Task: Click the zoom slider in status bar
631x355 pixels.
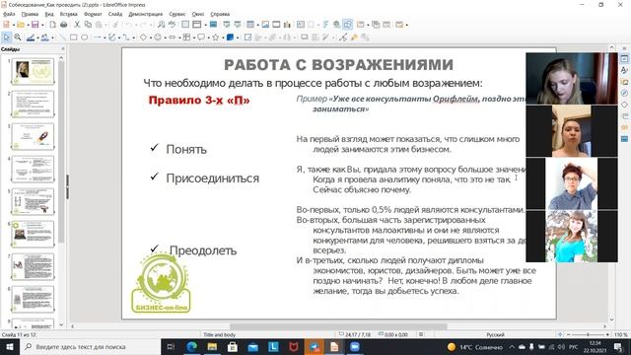Action: click(588, 335)
